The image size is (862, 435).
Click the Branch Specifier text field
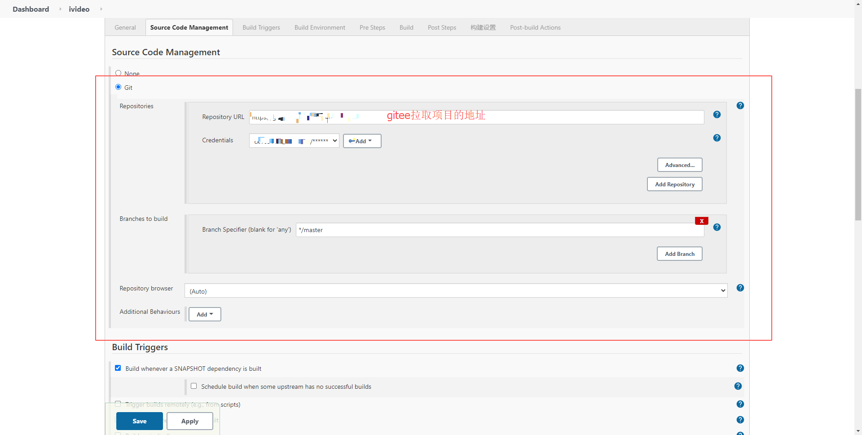click(x=500, y=230)
